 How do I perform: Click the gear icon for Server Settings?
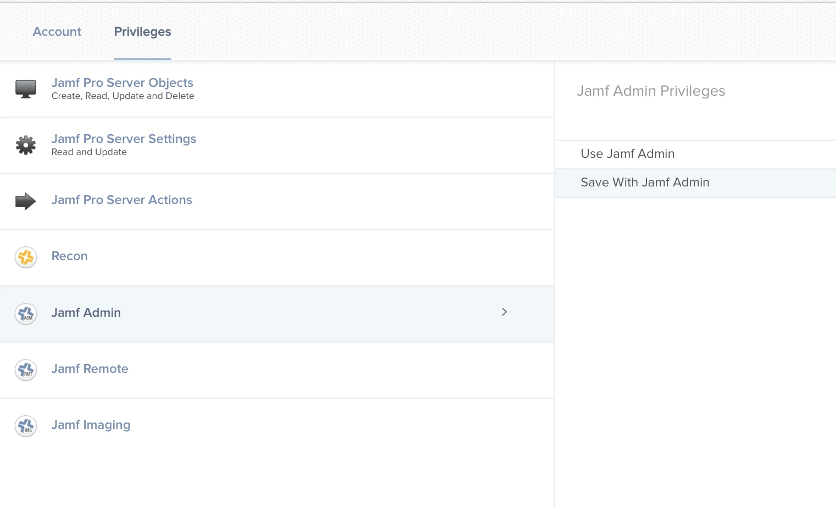pyautogui.click(x=26, y=145)
